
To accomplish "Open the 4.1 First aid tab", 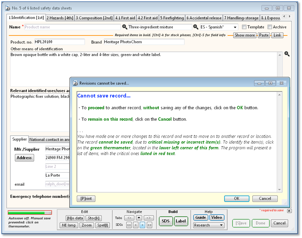I will (x=125, y=18).
